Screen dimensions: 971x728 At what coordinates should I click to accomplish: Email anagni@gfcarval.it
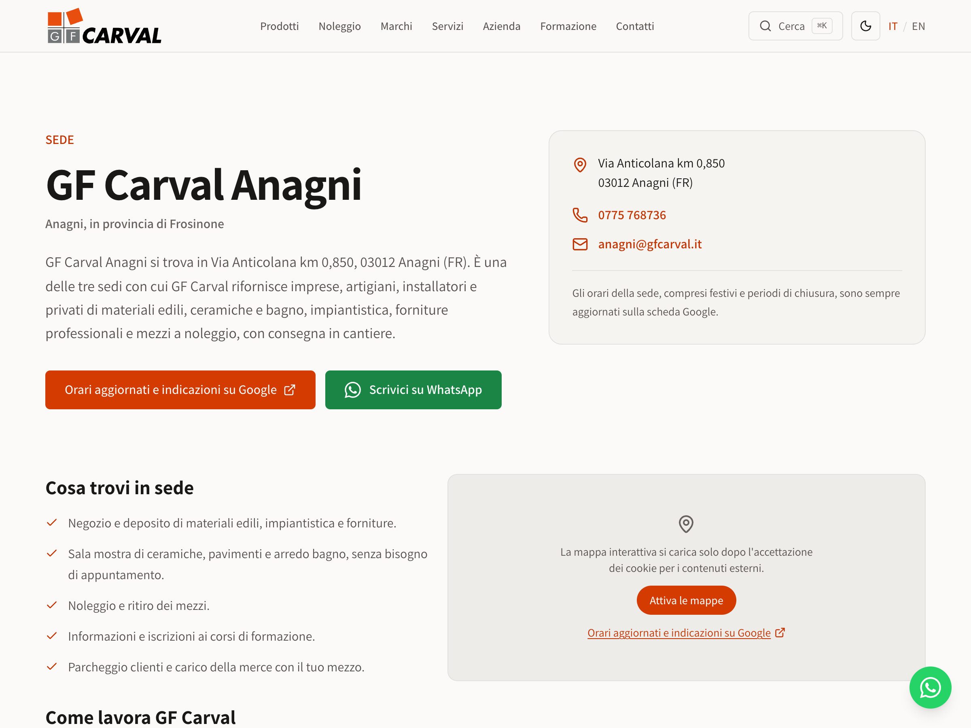click(x=649, y=244)
